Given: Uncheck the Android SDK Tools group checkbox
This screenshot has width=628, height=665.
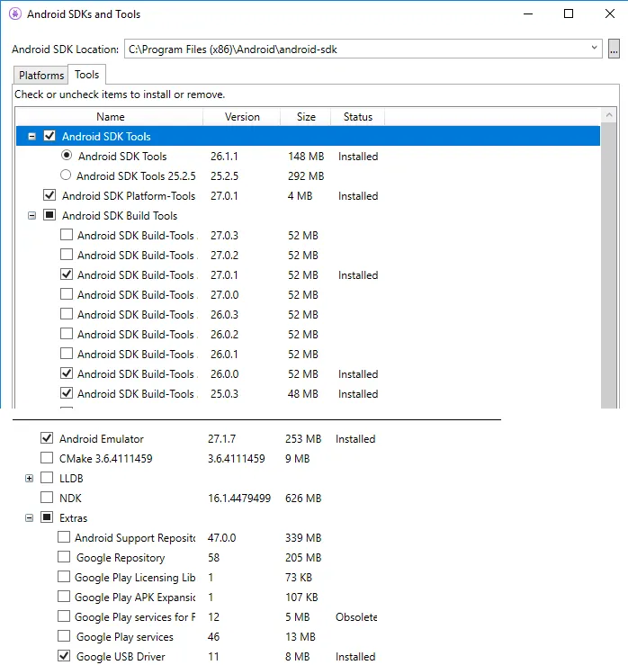Looking at the screenshot, I should pyautogui.click(x=49, y=136).
